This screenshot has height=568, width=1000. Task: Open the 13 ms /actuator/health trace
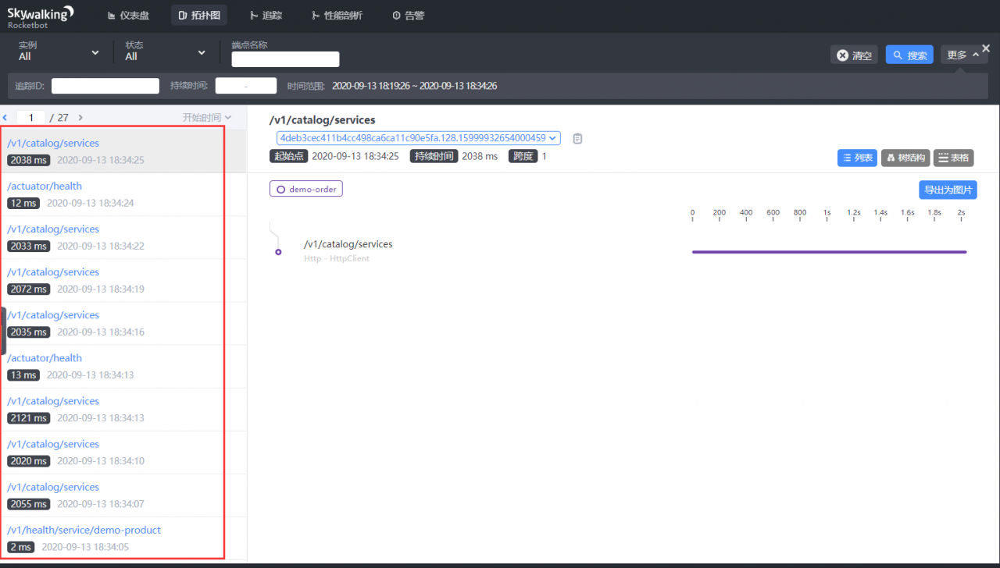[x=123, y=366]
